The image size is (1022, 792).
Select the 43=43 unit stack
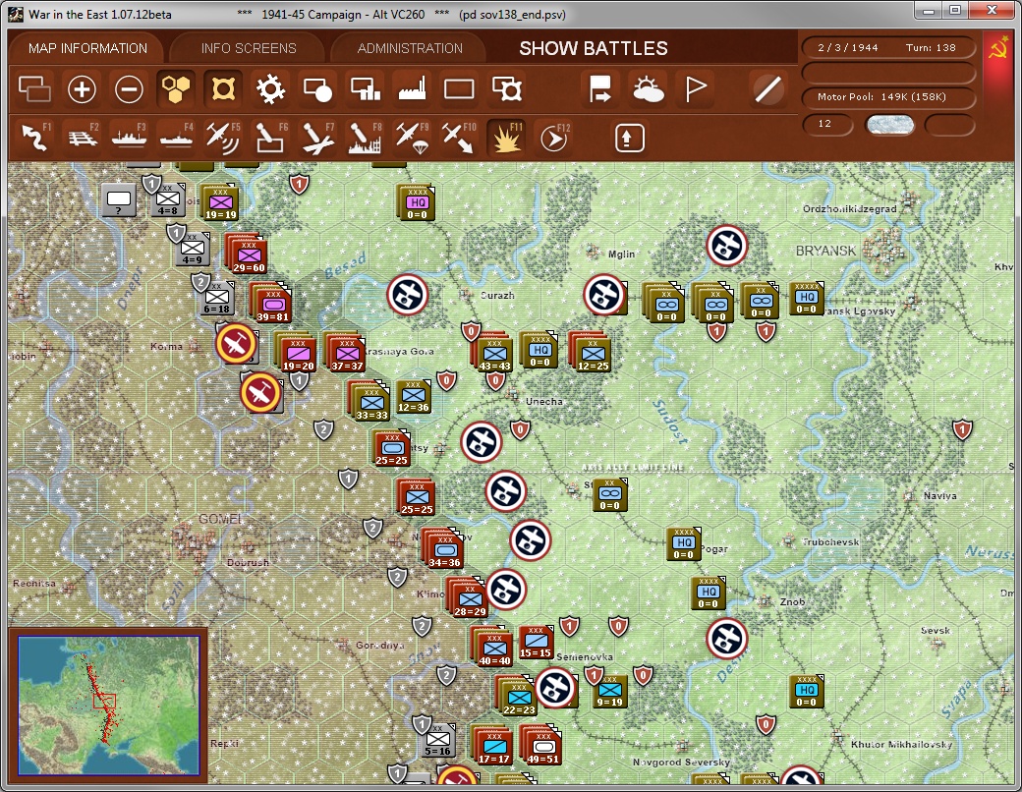pyautogui.click(x=493, y=354)
